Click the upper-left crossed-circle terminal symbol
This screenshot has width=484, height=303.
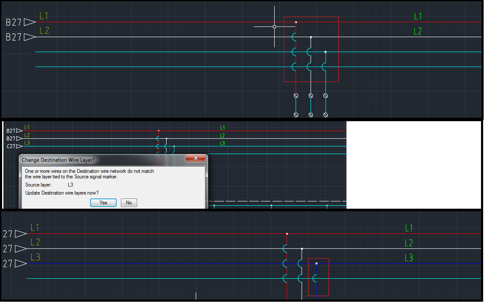[296, 96]
